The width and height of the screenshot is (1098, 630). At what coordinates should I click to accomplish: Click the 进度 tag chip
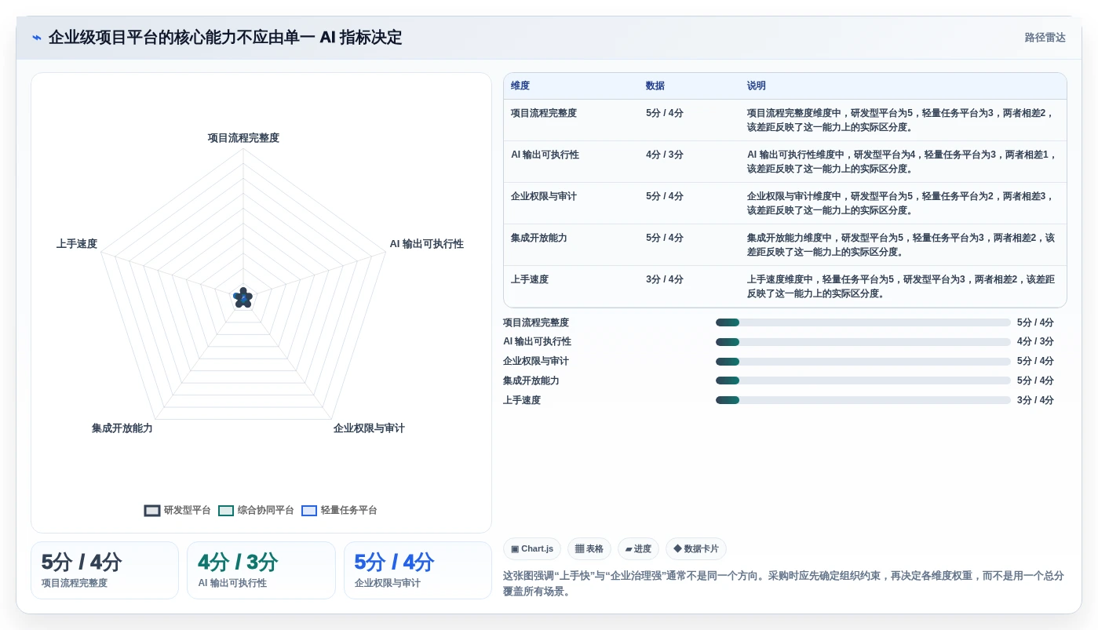pyautogui.click(x=638, y=549)
